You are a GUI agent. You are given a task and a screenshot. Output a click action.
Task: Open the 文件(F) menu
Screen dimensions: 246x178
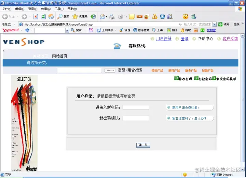7,9
